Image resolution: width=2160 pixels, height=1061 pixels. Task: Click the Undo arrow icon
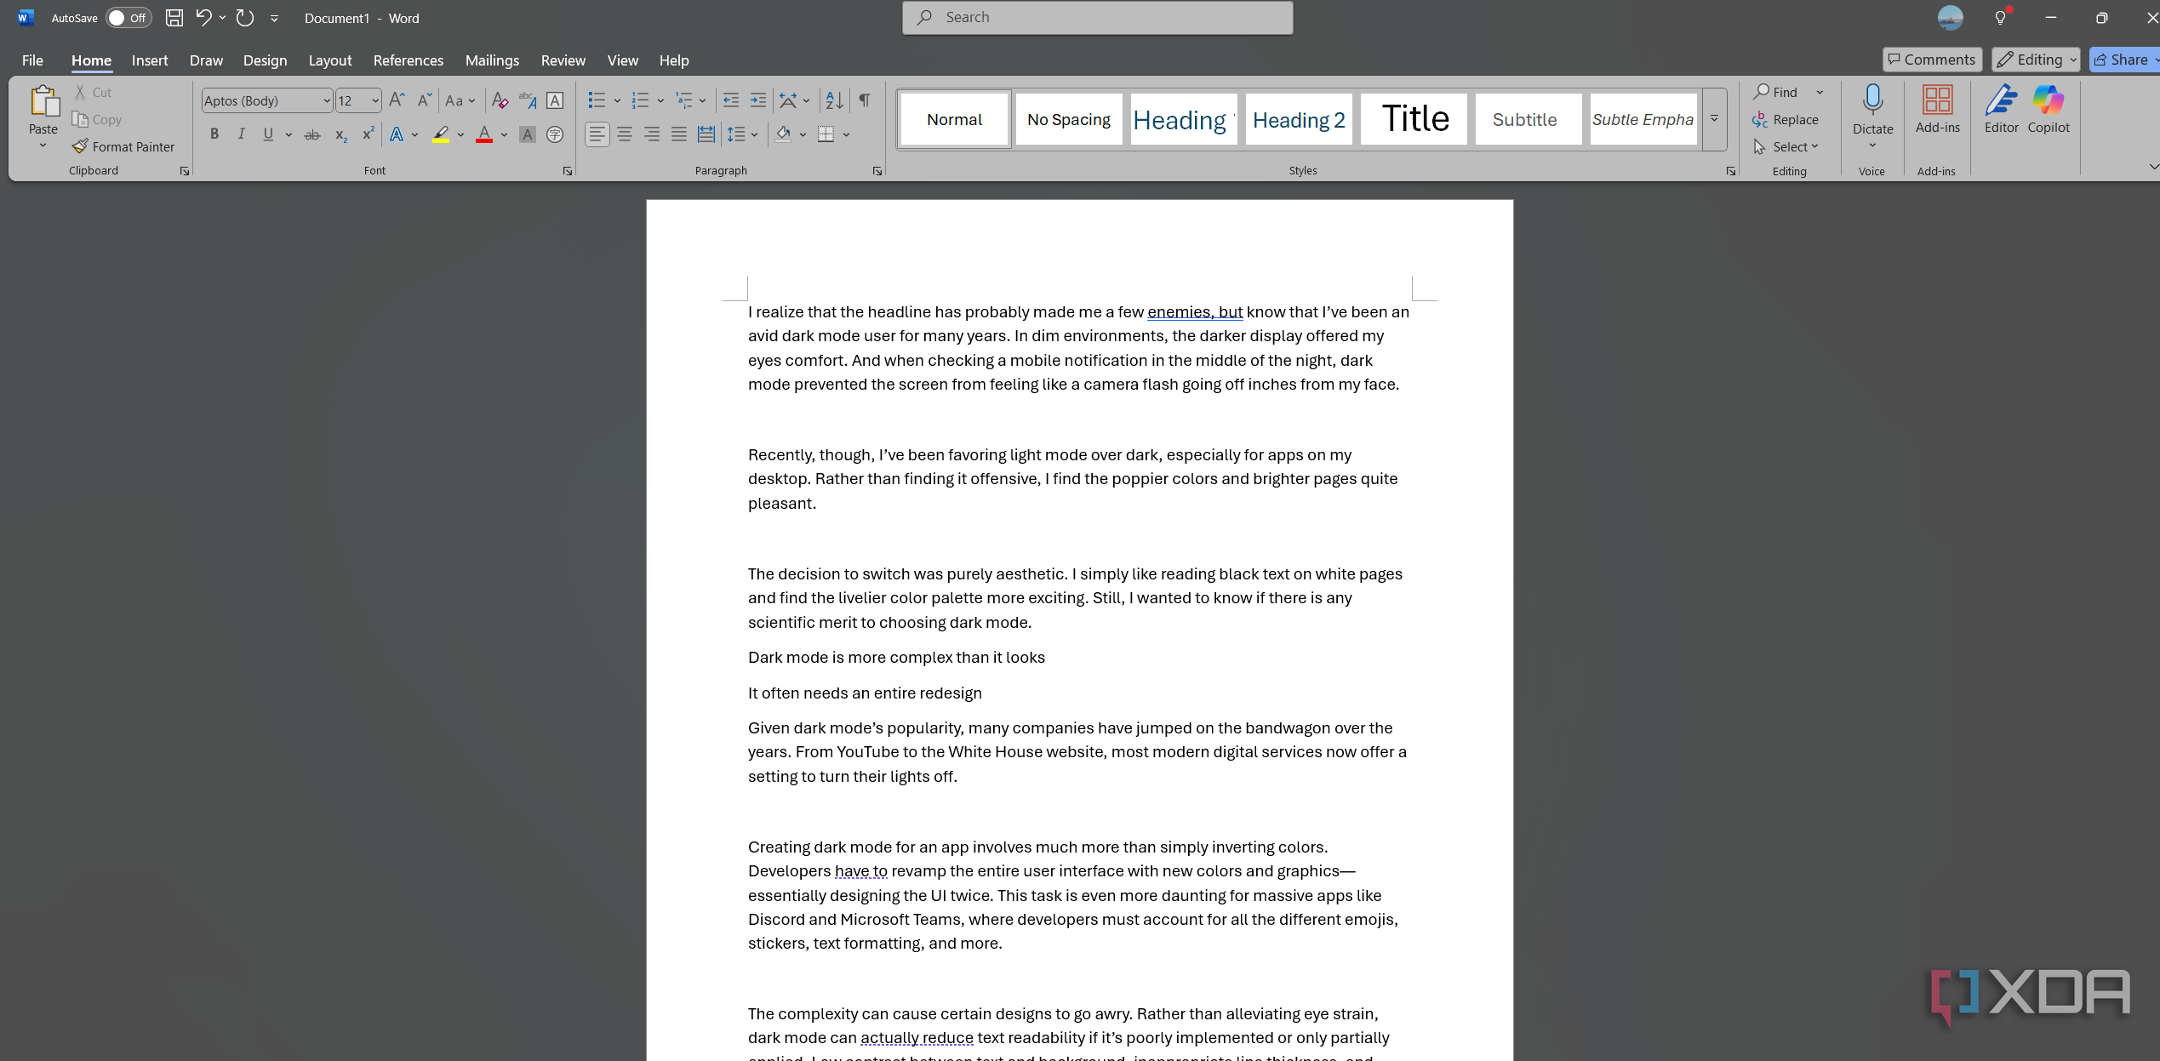(203, 17)
